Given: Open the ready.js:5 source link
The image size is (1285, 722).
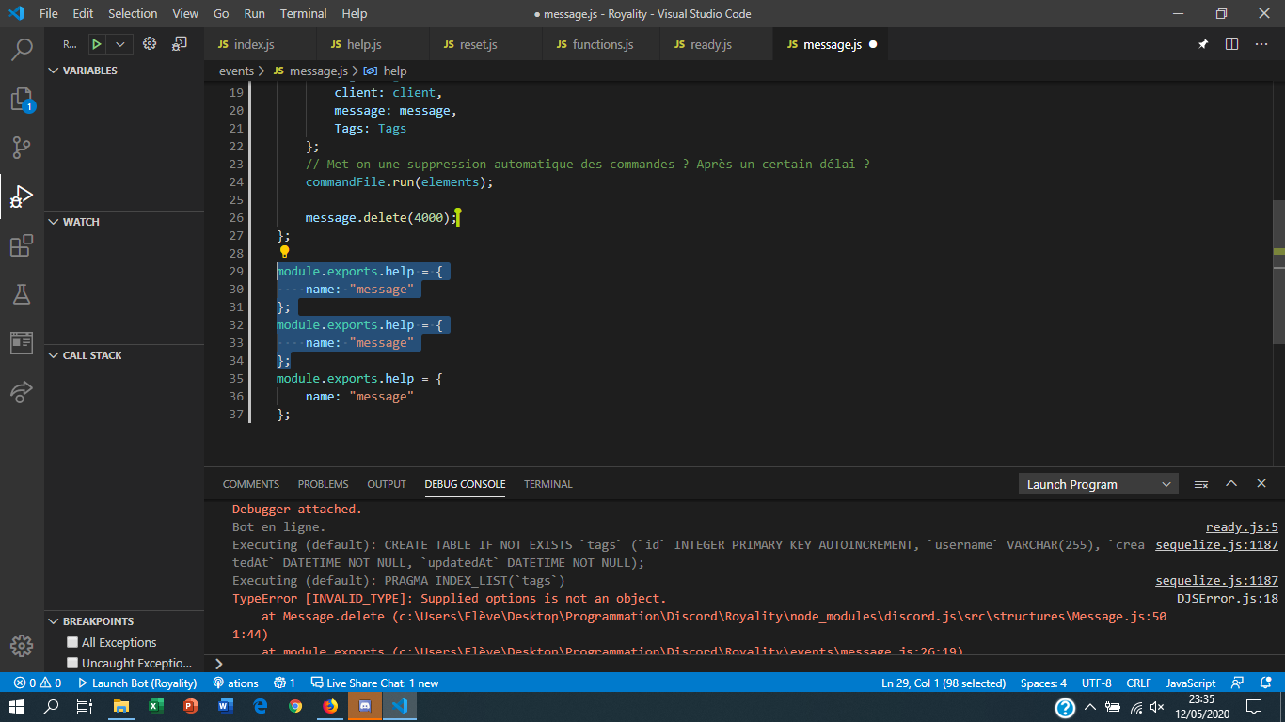Looking at the screenshot, I should (1242, 527).
